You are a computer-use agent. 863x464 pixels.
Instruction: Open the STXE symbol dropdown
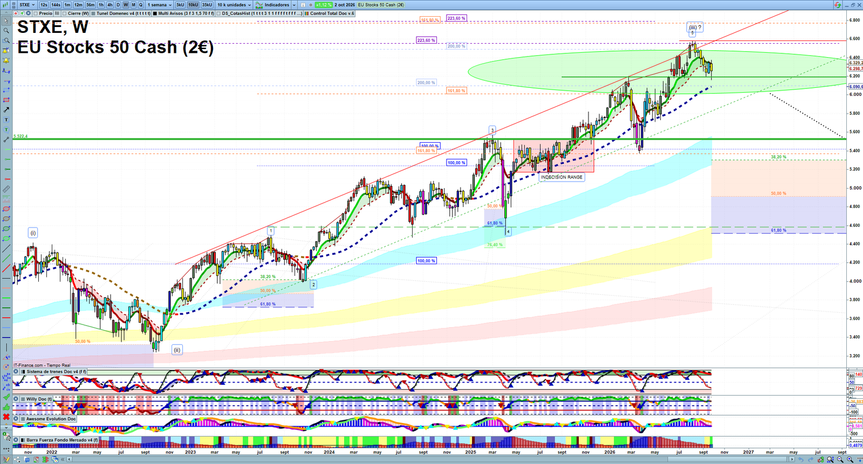[27, 5]
